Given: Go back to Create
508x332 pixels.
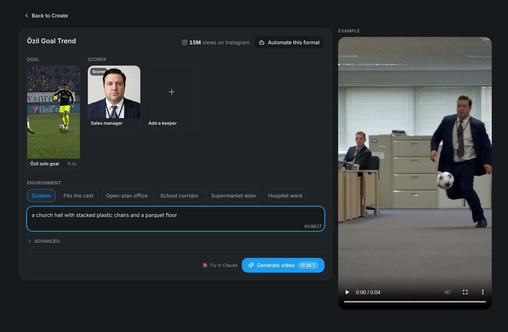Looking at the screenshot, I should point(47,16).
